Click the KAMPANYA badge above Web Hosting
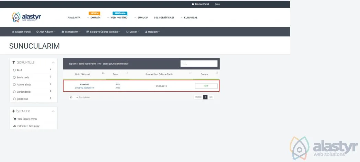Viewport: 360px width, 162px height. pos(120,13)
